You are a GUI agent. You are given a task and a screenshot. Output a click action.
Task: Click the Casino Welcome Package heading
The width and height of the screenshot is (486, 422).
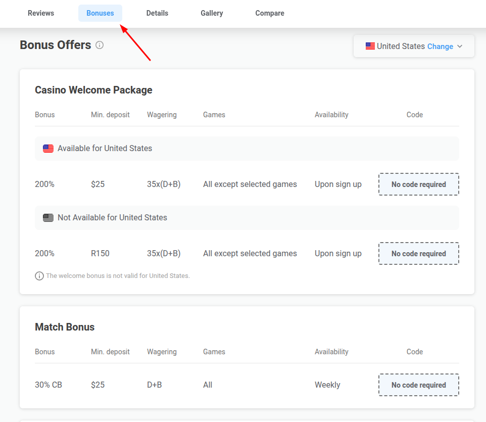tap(93, 90)
